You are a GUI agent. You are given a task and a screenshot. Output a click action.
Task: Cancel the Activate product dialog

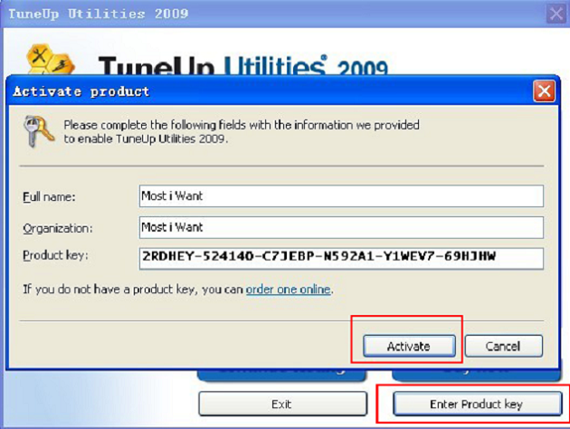(x=503, y=346)
